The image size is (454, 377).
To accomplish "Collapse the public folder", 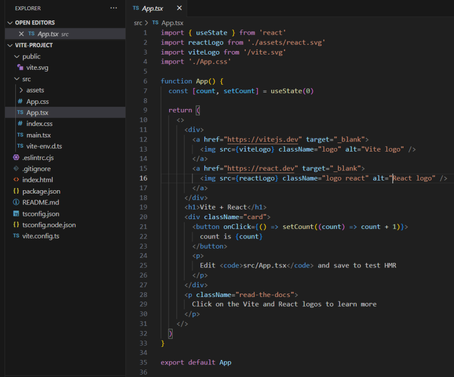I will [16, 57].
